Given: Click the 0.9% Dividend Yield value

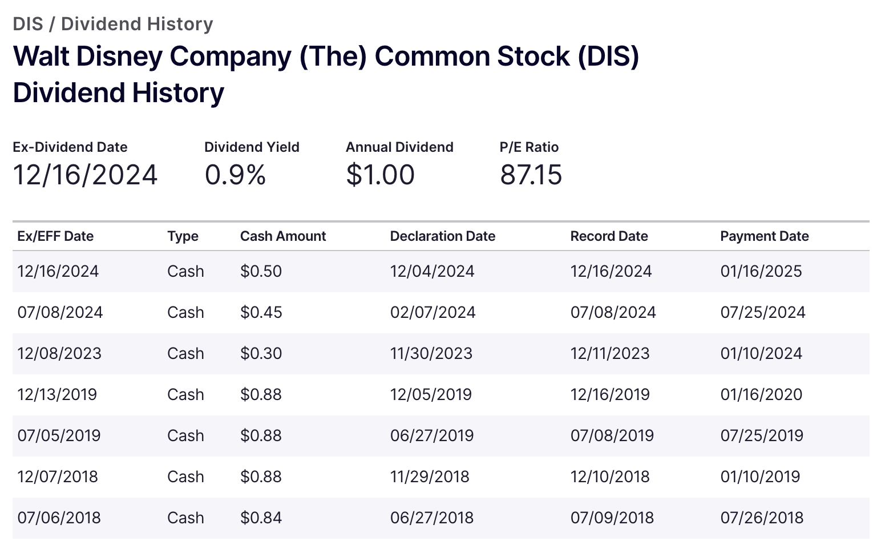Looking at the screenshot, I should pyautogui.click(x=235, y=175).
